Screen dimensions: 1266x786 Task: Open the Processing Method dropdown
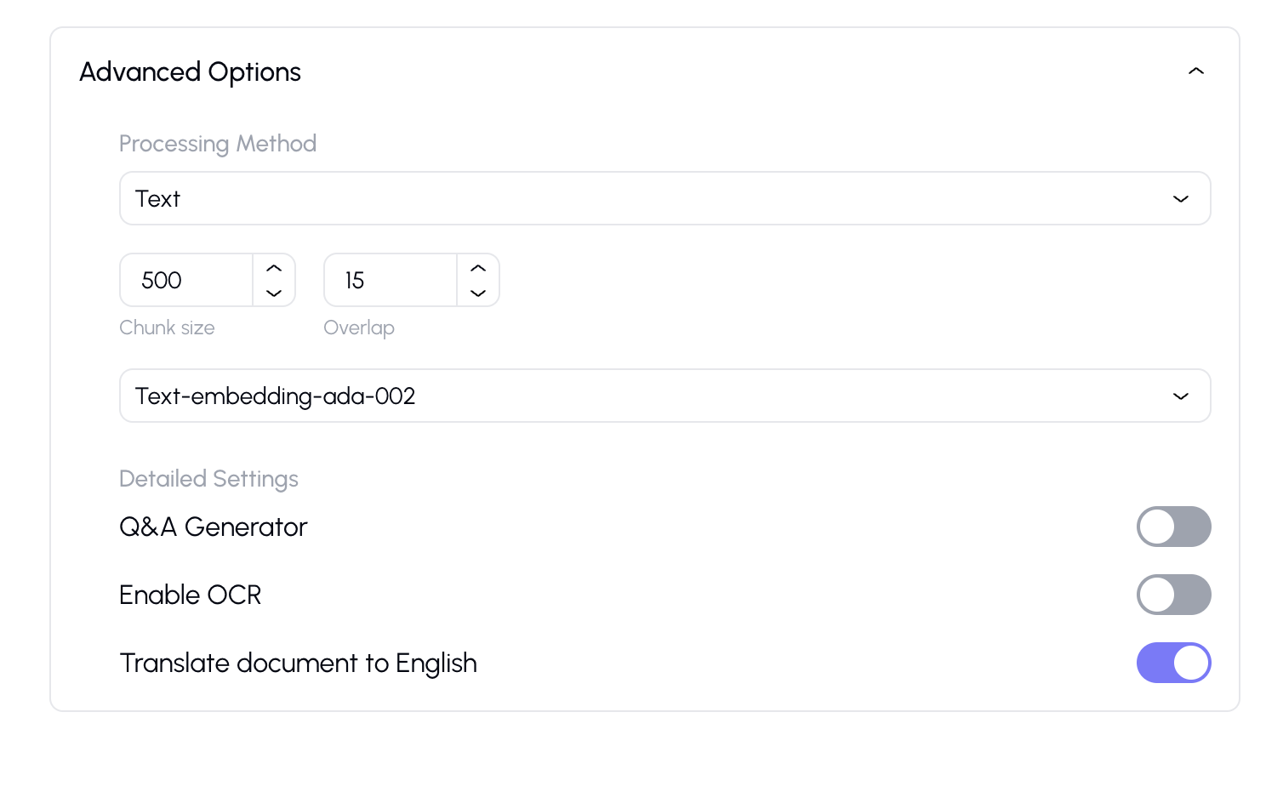click(x=664, y=198)
